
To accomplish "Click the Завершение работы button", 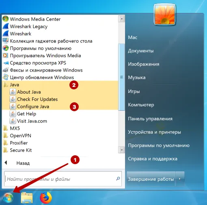I will [151, 179].
